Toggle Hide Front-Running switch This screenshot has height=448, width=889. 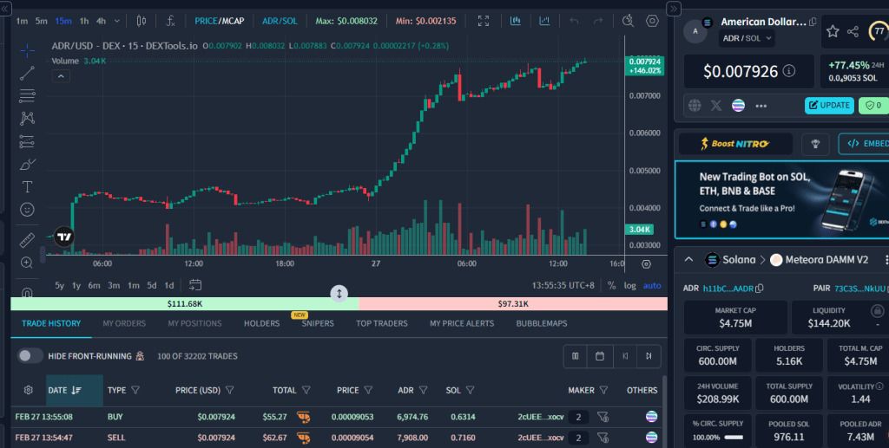point(30,356)
